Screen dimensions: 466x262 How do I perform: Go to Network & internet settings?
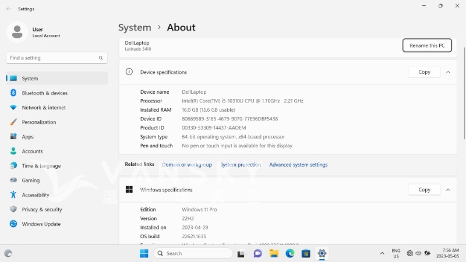pos(44,108)
